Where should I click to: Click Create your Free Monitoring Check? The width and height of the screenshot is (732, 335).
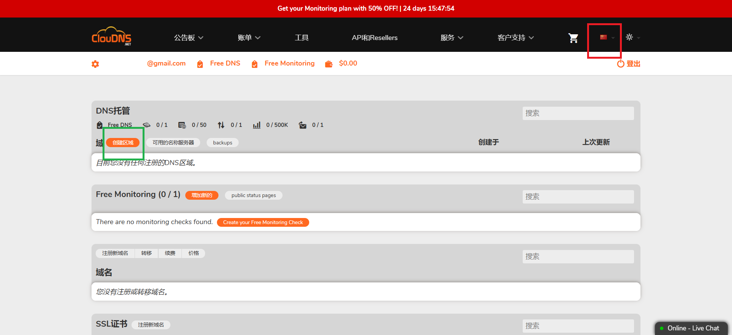(263, 222)
